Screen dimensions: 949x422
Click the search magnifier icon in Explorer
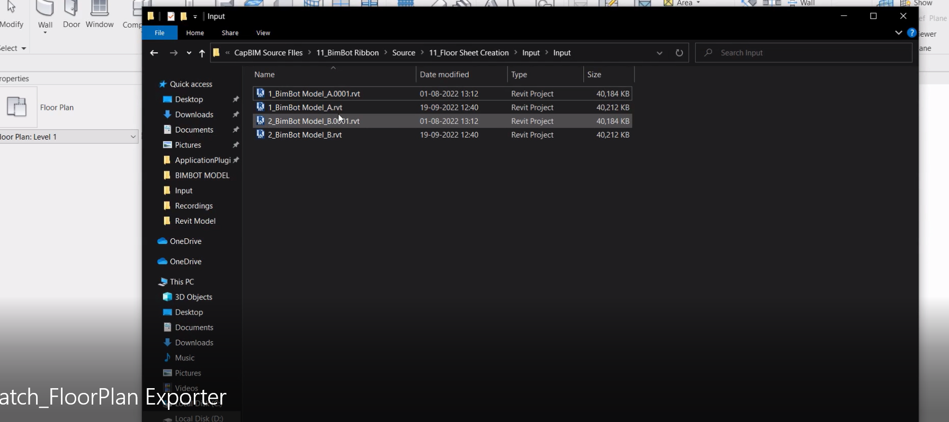click(x=708, y=53)
